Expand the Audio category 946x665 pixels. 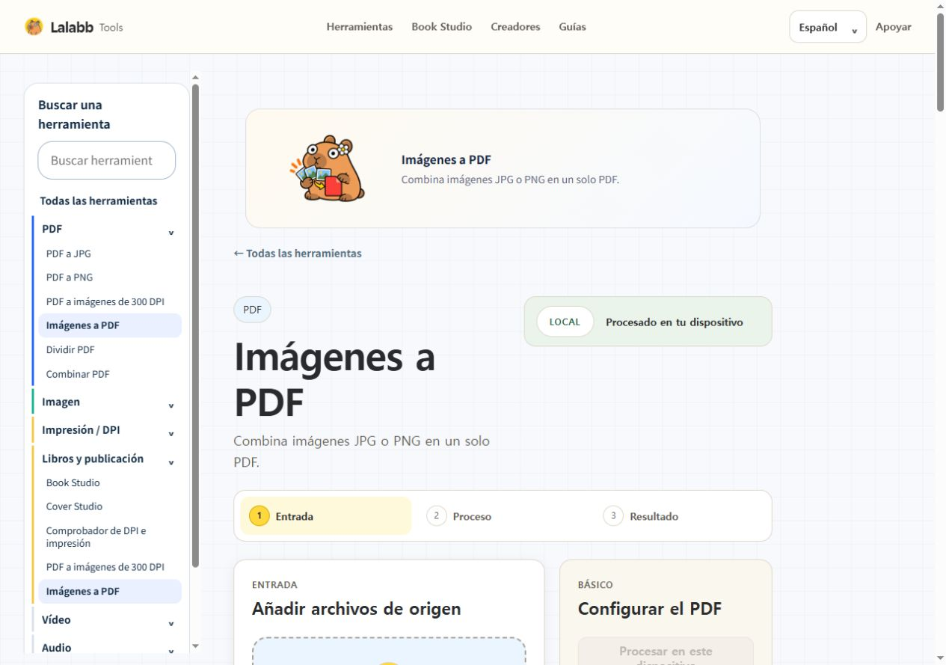tap(107, 648)
